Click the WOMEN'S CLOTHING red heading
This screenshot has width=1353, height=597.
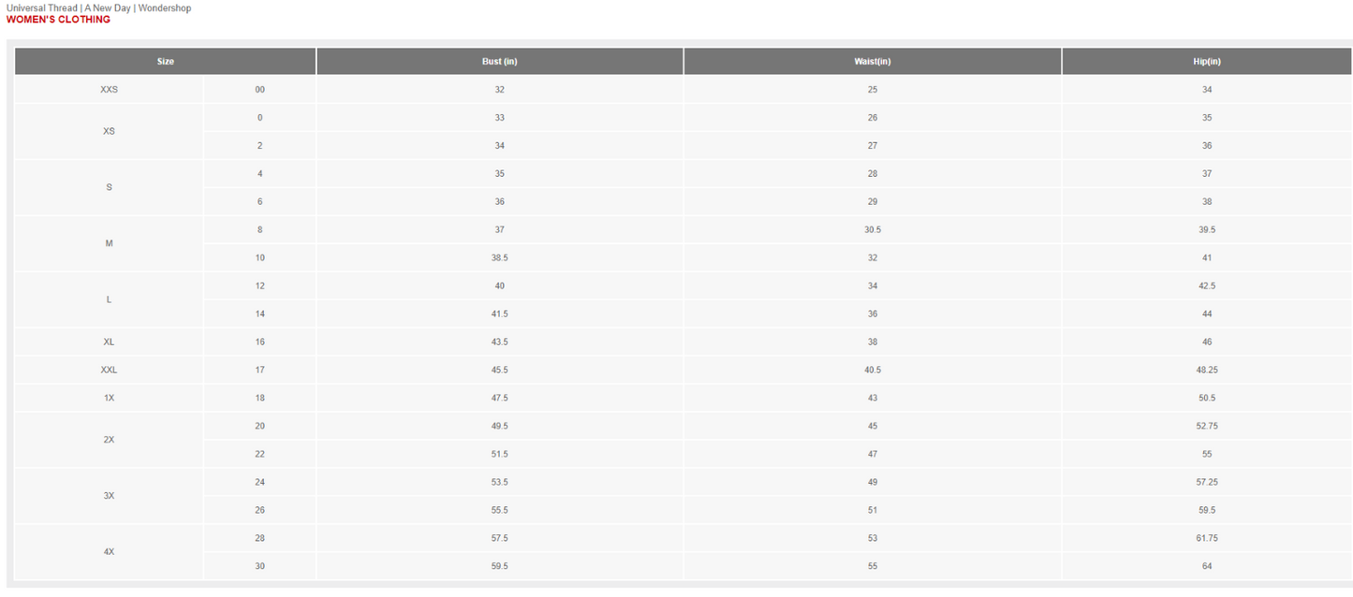(x=58, y=20)
